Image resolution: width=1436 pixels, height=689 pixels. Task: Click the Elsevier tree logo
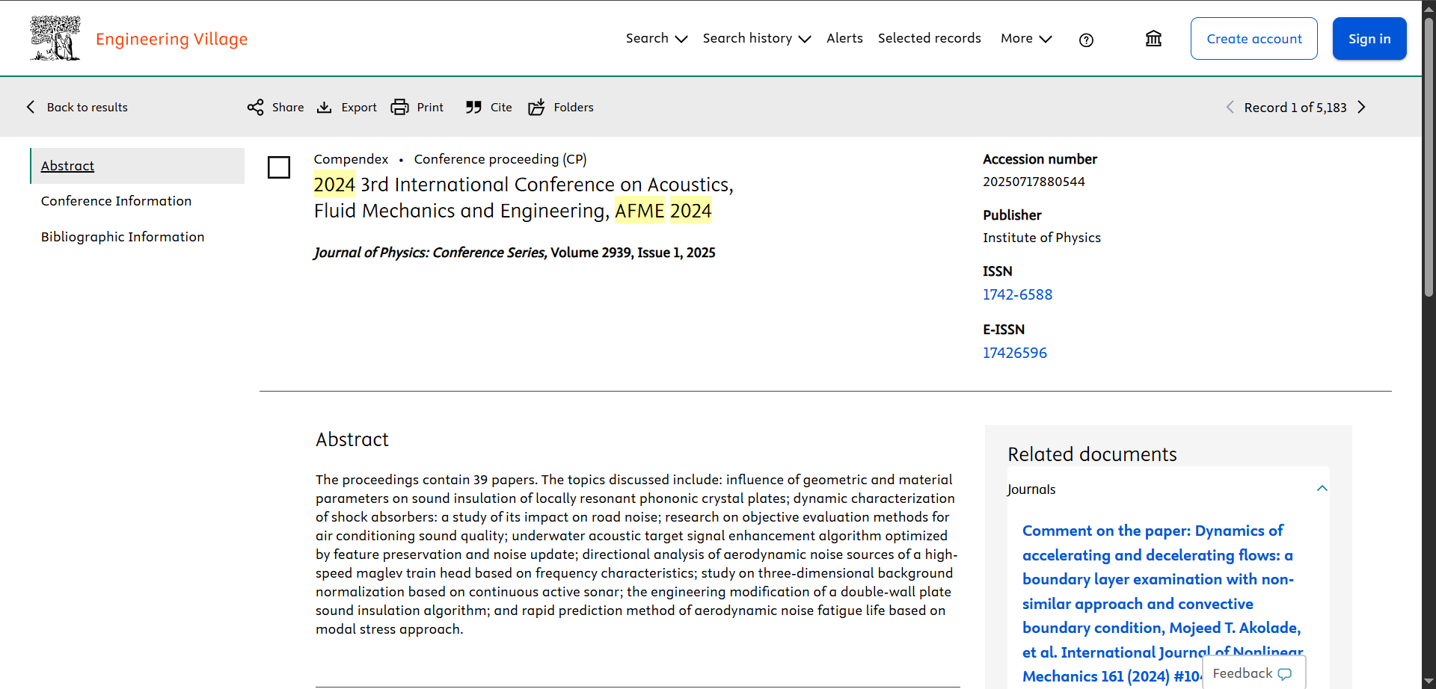55,38
